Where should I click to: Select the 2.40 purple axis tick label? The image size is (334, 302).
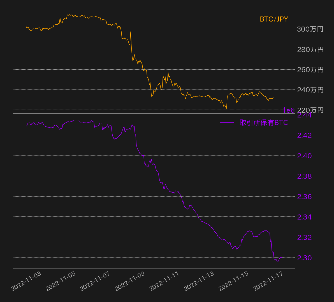(x=304, y=156)
